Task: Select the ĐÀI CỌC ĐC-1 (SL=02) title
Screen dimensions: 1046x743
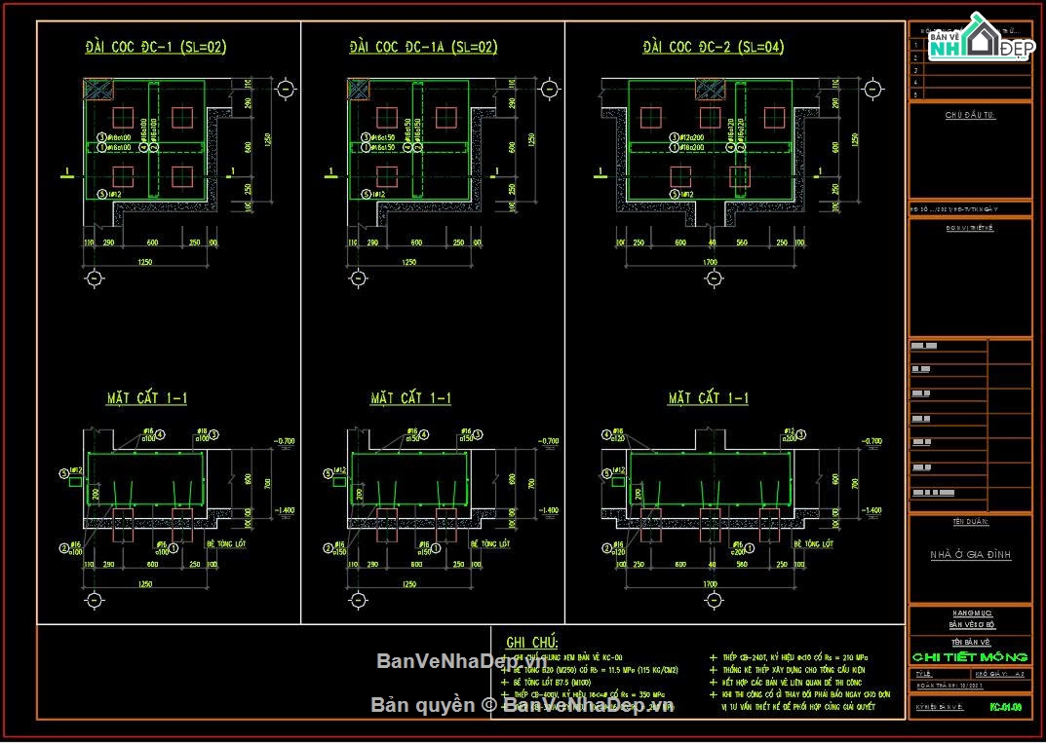Action: 156,47
